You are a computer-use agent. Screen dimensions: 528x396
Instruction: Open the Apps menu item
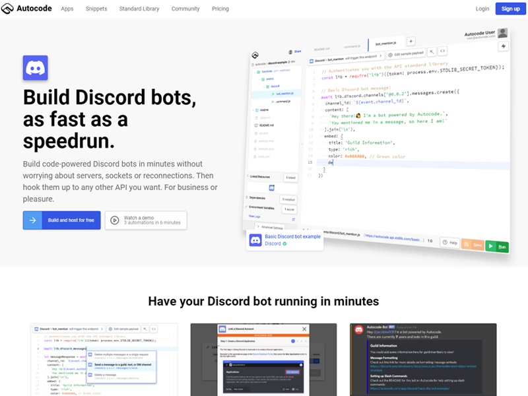pyautogui.click(x=67, y=9)
